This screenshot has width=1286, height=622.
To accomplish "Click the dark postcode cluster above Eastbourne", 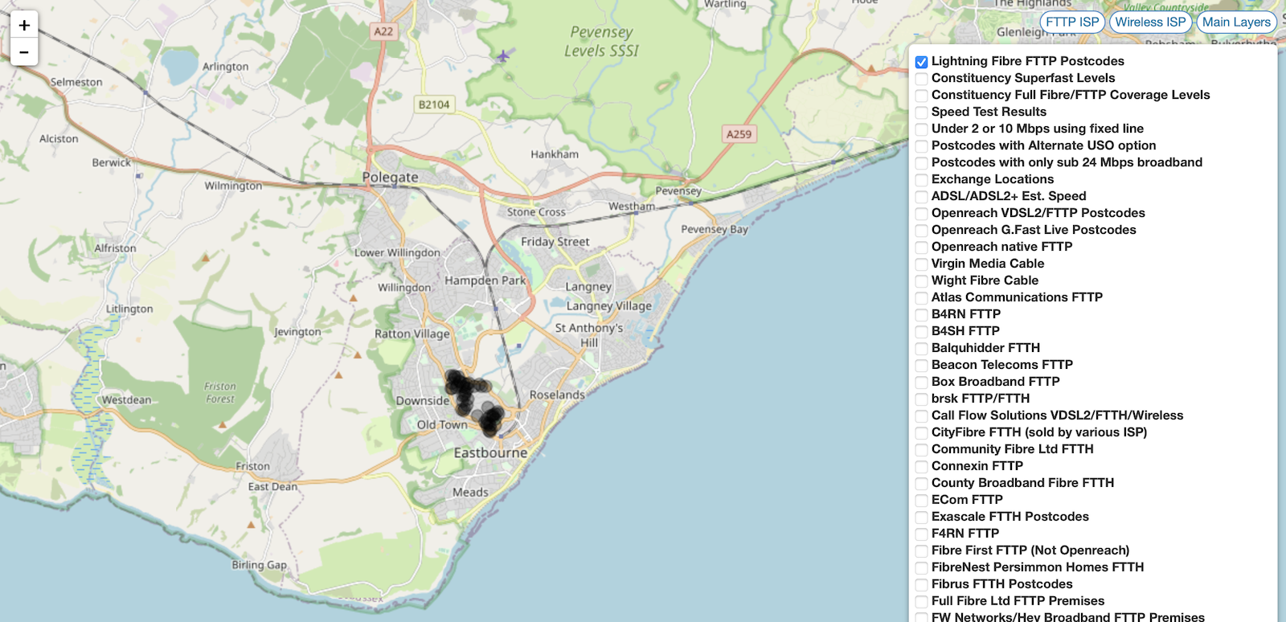I will [x=489, y=419].
